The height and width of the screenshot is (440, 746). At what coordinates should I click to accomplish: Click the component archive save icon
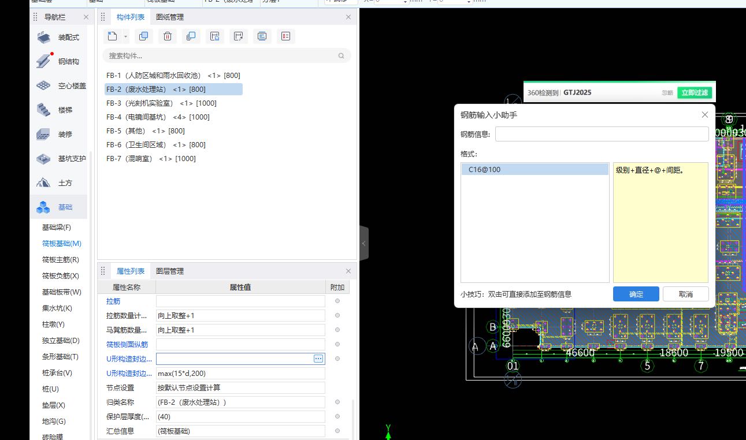click(215, 36)
